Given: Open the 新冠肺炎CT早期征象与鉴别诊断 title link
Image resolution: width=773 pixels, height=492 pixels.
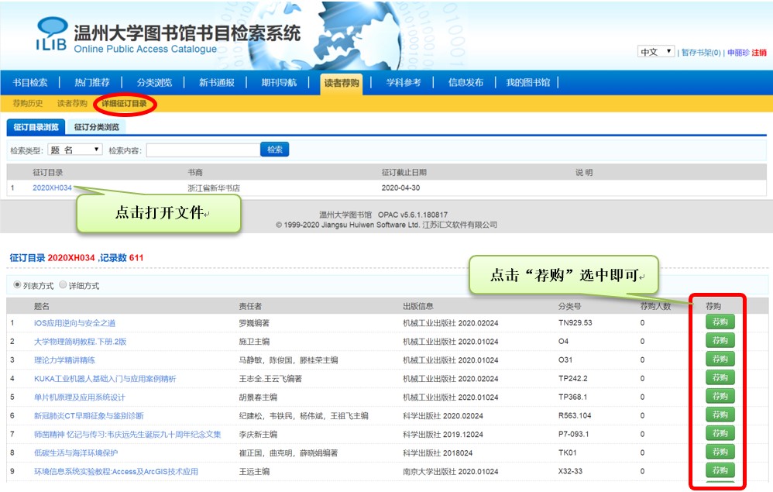Looking at the screenshot, I should (x=88, y=415).
